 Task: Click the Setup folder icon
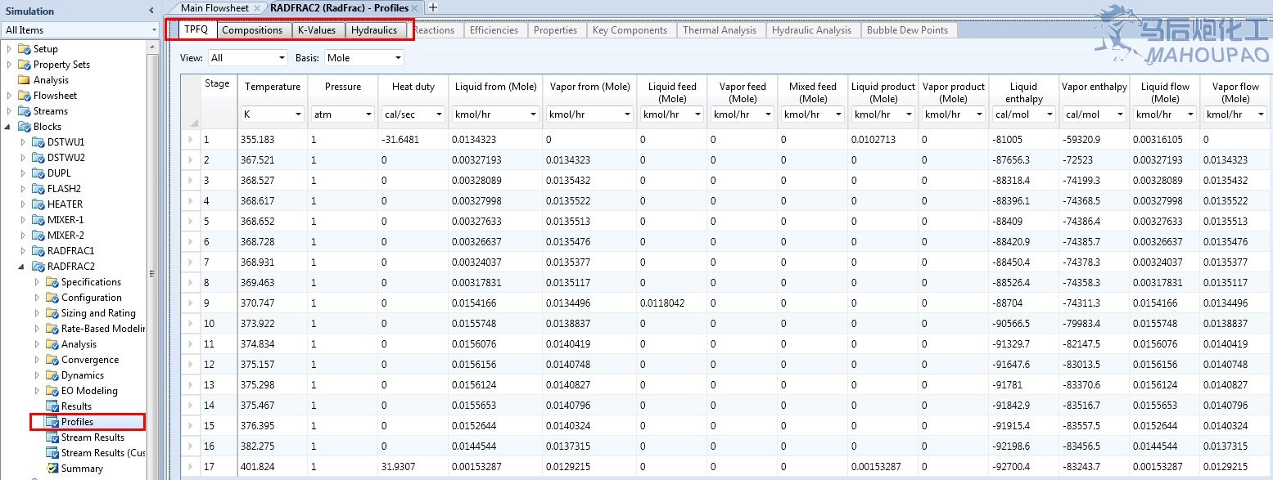tap(24, 49)
